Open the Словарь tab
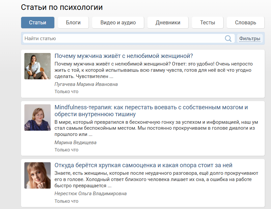Screen dimensions: 271x209 click(x=246, y=22)
